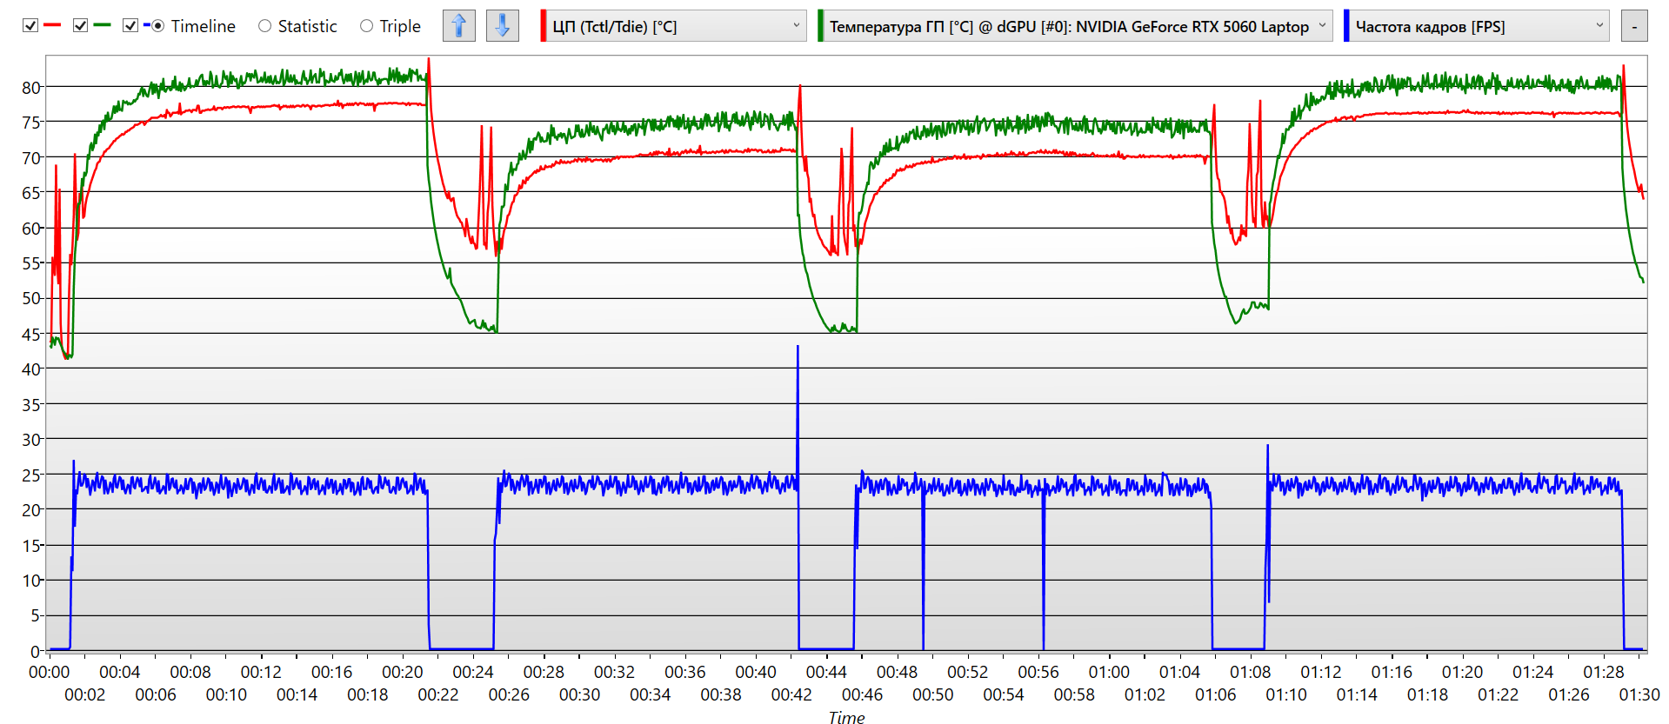1669x724 pixels.
Task: Select the Statistic view mode
Action: pyautogui.click(x=298, y=26)
